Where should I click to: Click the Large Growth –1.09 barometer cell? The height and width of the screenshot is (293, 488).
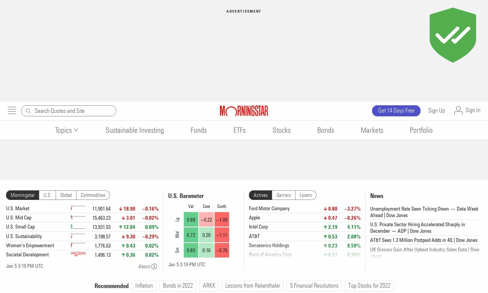point(222,219)
